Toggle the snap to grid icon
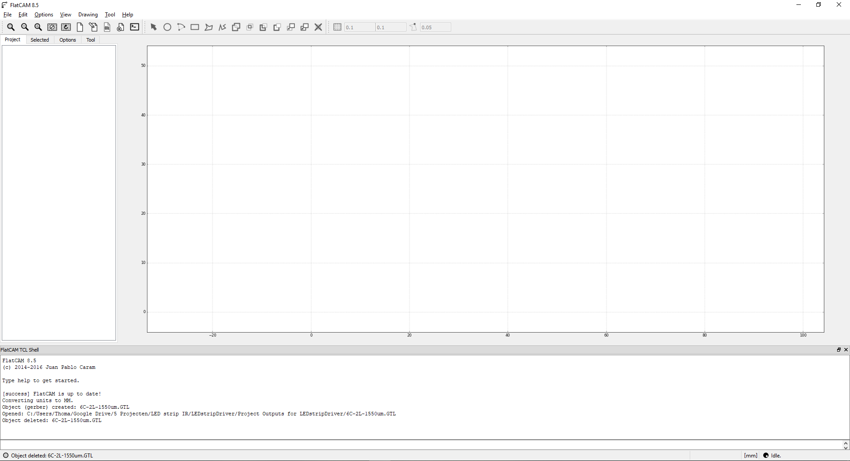Screen dimensions: 850x461 (x=337, y=27)
